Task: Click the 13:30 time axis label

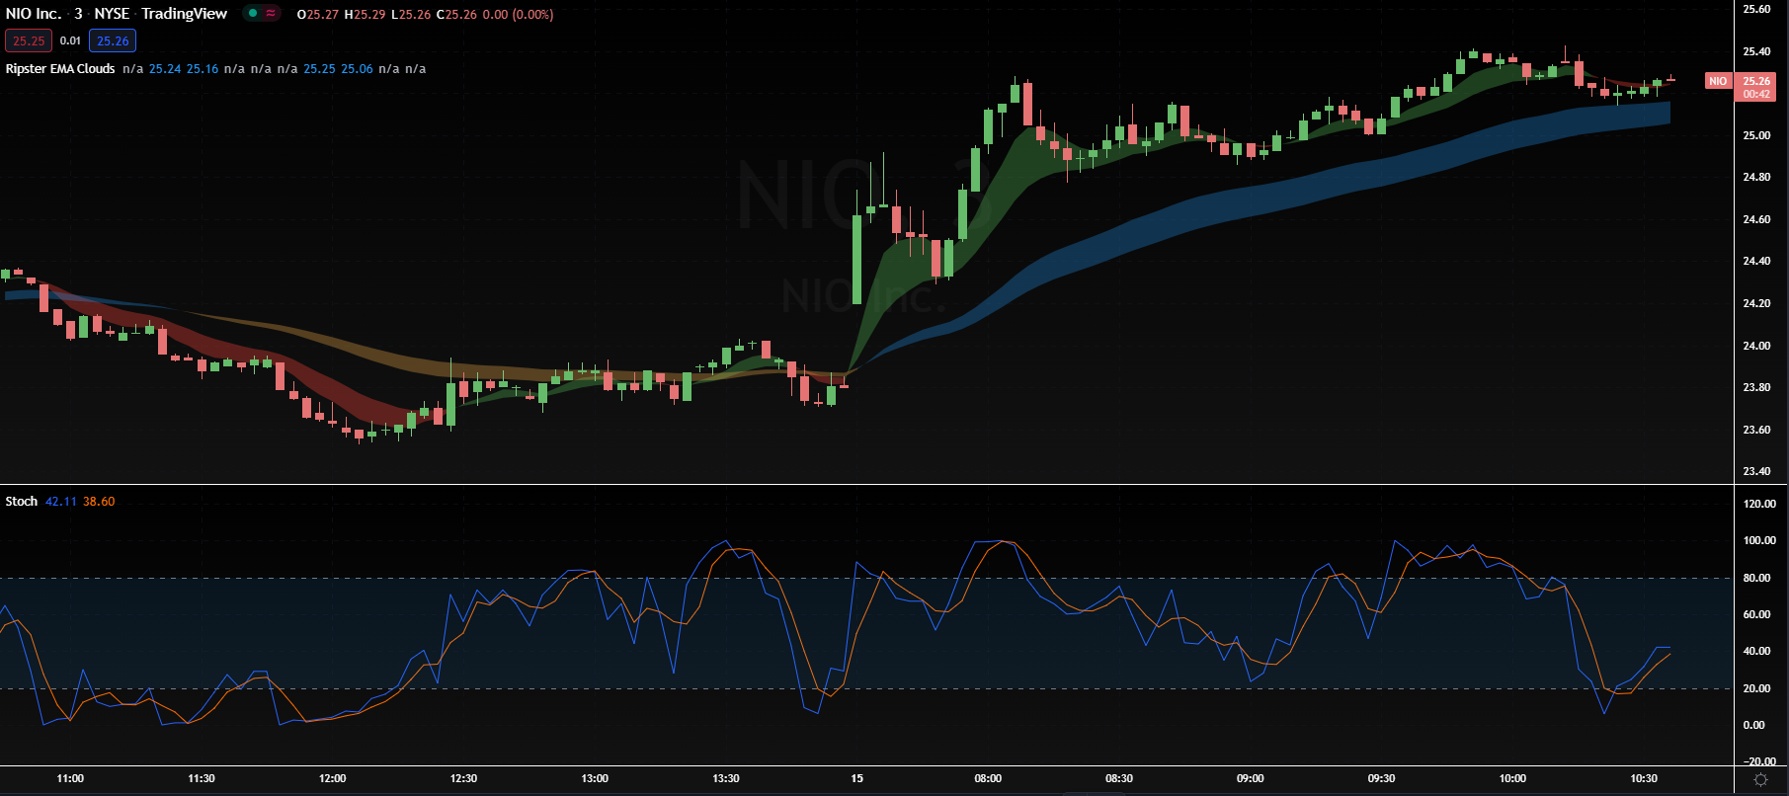Action: click(x=726, y=778)
